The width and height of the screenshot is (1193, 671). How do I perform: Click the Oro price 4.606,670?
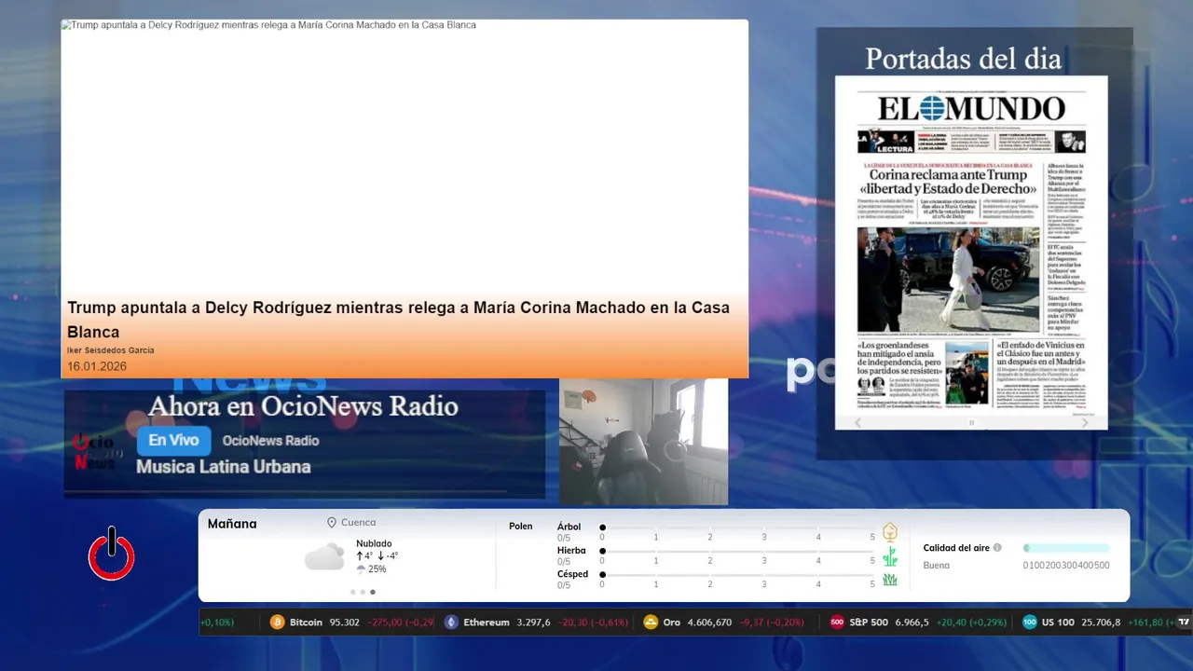(x=709, y=623)
